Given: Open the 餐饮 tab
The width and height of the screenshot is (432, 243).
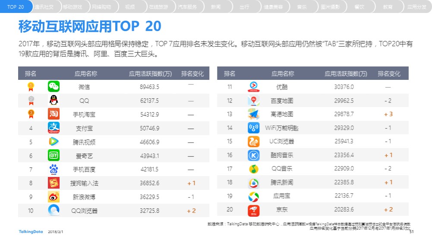Looking at the screenshot, I should (359, 7).
